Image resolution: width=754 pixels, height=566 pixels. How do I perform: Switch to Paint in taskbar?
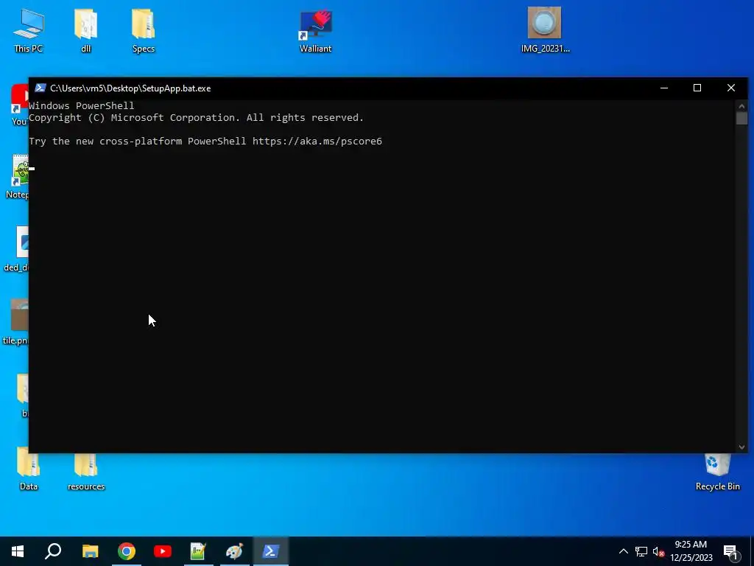coord(234,551)
